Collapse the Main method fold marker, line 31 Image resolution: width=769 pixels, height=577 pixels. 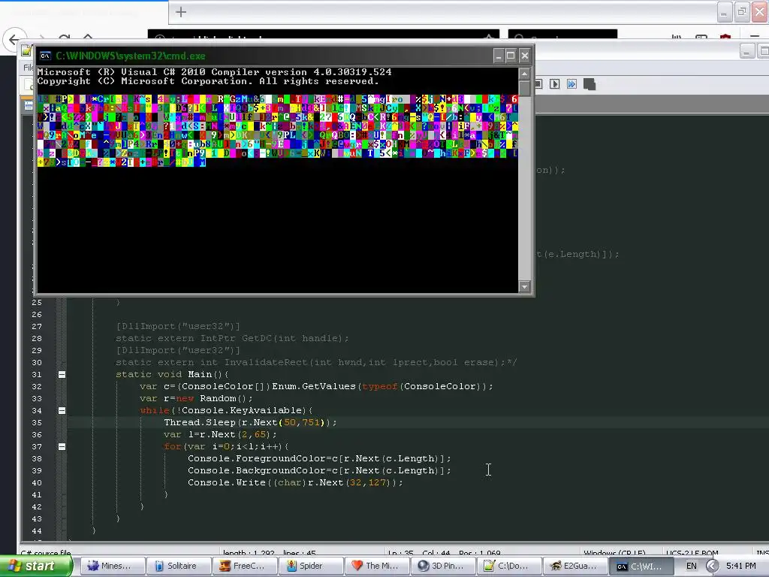click(62, 374)
